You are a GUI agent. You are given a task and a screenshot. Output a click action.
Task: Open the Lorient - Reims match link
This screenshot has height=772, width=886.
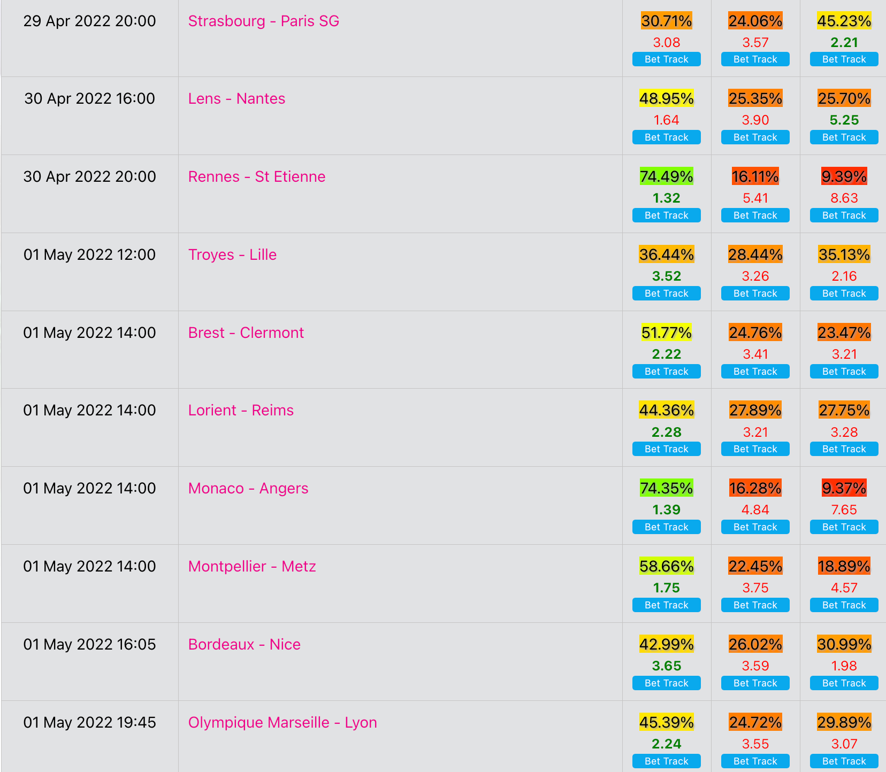pyautogui.click(x=241, y=410)
